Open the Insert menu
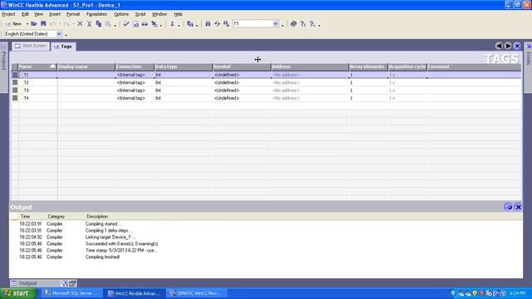The width and height of the screenshot is (532, 299). click(x=55, y=14)
